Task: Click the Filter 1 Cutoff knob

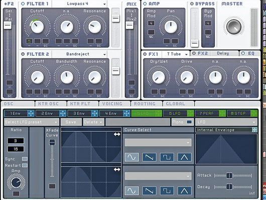Action: 37,27
